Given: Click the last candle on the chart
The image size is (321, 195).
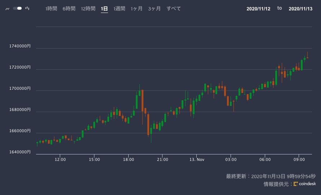Looking at the screenshot, I should tap(307, 57).
